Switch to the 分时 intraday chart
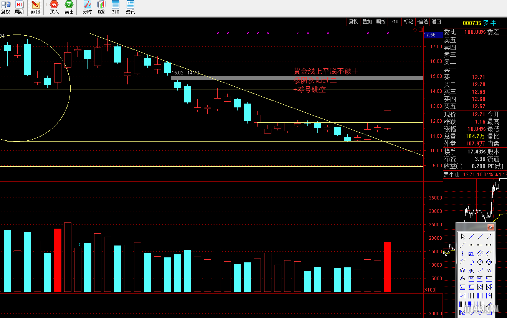This screenshot has width=507, height=318. (x=88, y=7)
